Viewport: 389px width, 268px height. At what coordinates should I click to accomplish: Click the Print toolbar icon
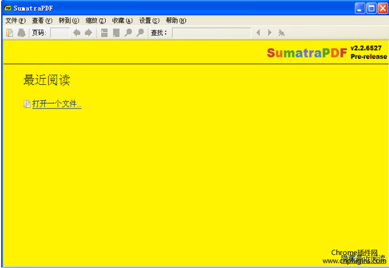coord(21,33)
